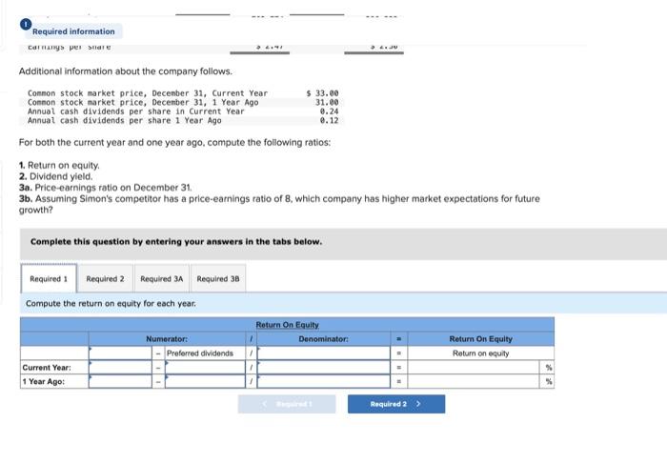The image size is (667, 464).
Task: Click the Required information label
Action: 73,31
